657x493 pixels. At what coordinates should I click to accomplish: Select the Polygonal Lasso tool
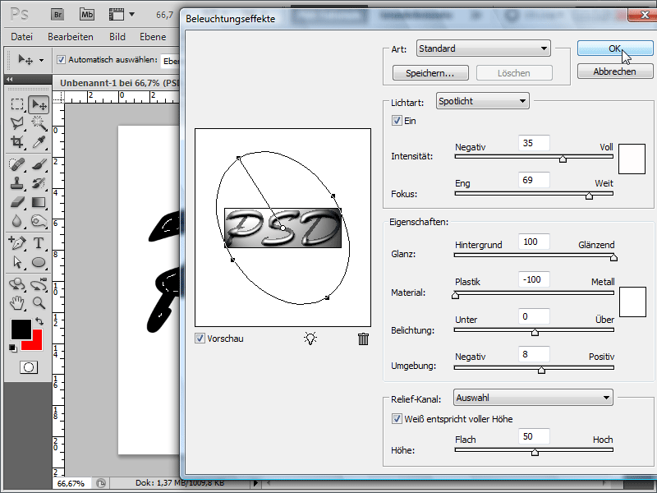[17, 122]
